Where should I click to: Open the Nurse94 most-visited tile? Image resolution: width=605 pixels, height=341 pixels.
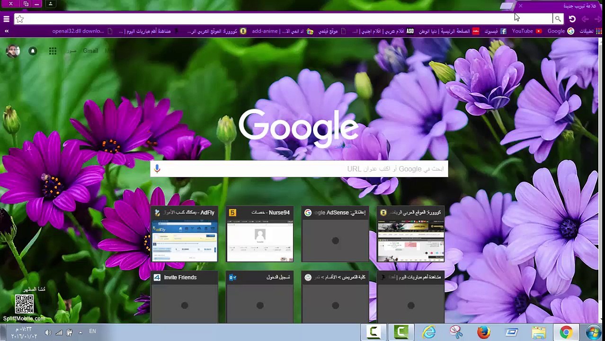point(260,234)
